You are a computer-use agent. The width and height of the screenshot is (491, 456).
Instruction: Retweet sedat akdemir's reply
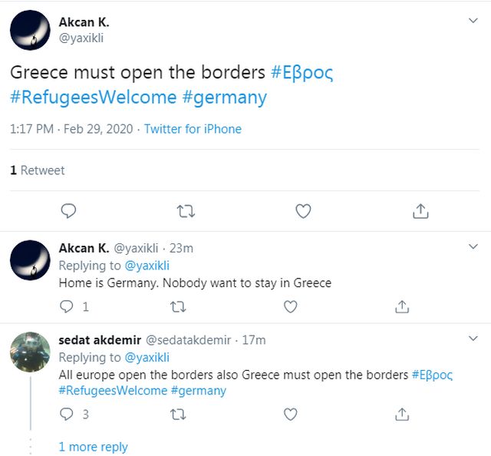click(178, 414)
